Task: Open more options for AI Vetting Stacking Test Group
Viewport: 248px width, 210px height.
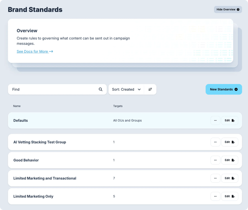Action: [x=215, y=142]
